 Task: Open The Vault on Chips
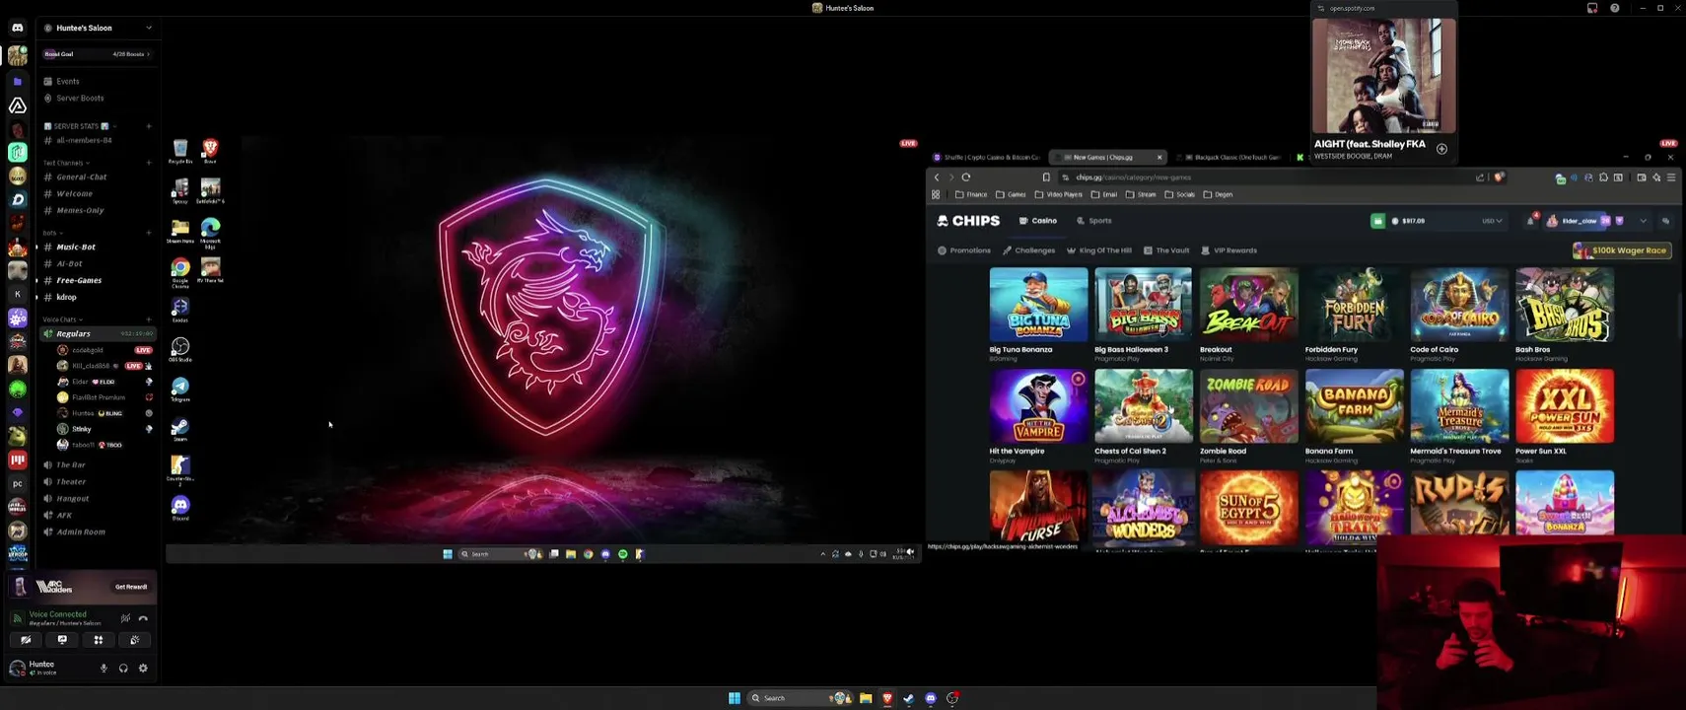1166,250
